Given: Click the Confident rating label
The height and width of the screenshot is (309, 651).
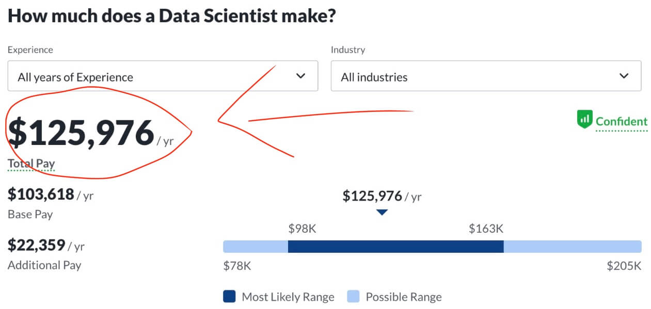Looking at the screenshot, I should (x=621, y=122).
